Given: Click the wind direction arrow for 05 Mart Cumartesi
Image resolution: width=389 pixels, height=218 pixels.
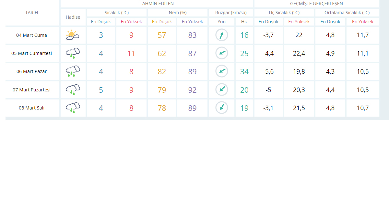Looking at the screenshot, I should [221, 53].
